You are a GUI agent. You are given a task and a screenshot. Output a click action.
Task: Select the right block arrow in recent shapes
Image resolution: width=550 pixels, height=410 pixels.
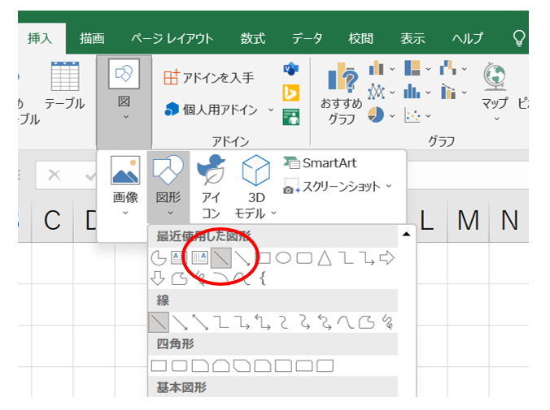click(x=387, y=258)
